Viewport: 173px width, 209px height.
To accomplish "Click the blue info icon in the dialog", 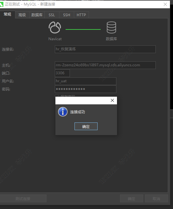I will tap(63, 112).
